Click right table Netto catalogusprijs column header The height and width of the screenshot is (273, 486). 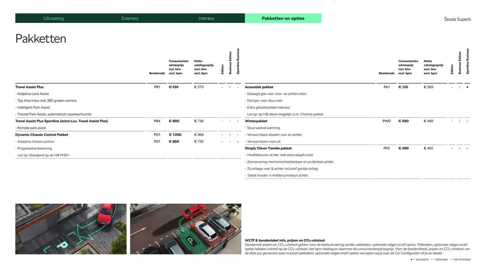click(433, 67)
